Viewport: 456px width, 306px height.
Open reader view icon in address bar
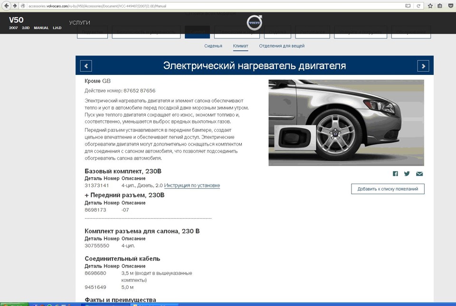(408, 6)
